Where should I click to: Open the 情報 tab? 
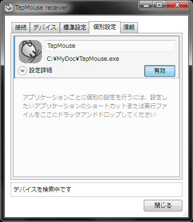pos(129,28)
